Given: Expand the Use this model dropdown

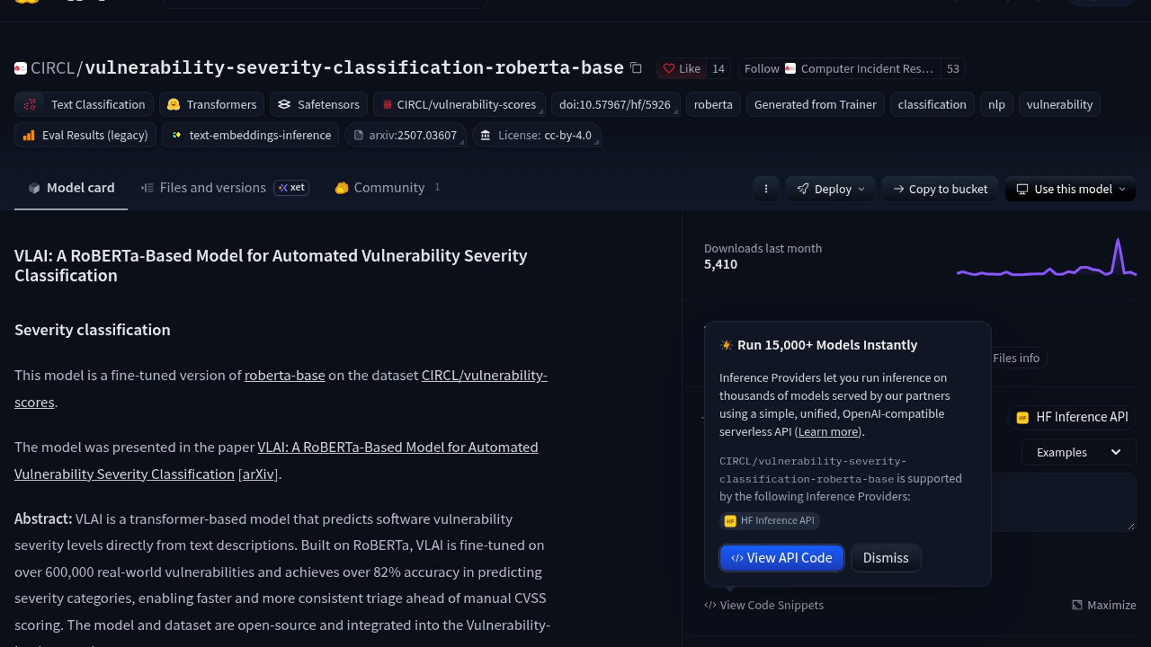Looking at the screenshot, I should click(x=1071, y=189).
